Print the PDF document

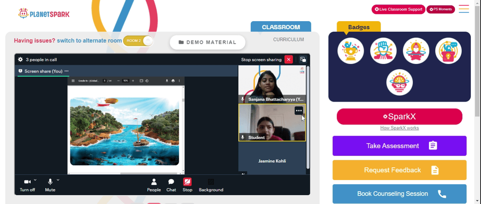173,81
